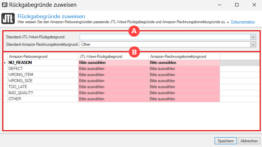Click the large JTL logo icon
The image size is (262, 147).
pos(8,19)
